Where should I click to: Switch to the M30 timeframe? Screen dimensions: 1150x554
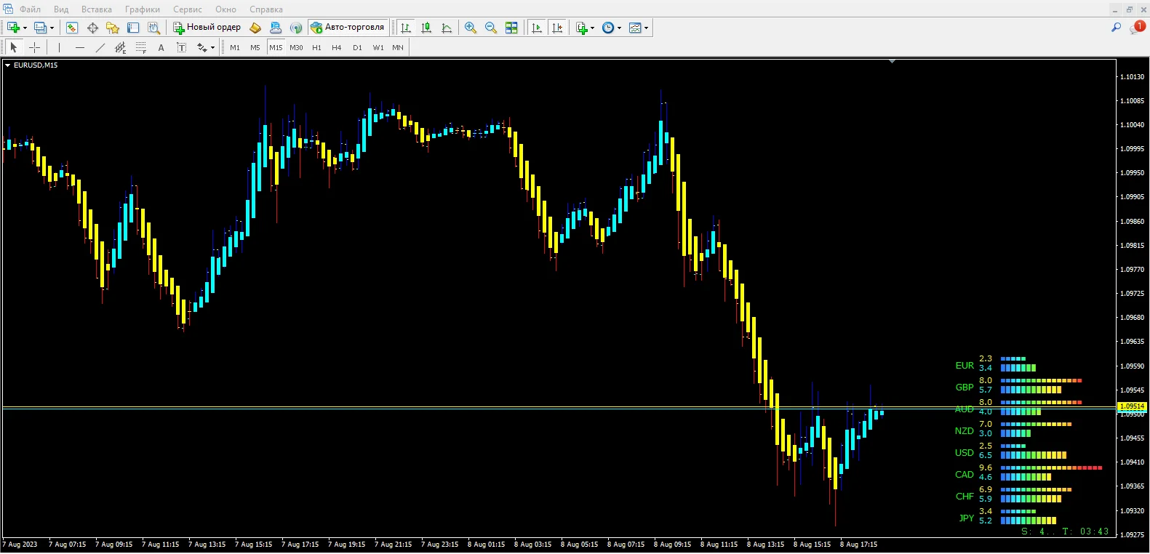click(x=296, y=47)
